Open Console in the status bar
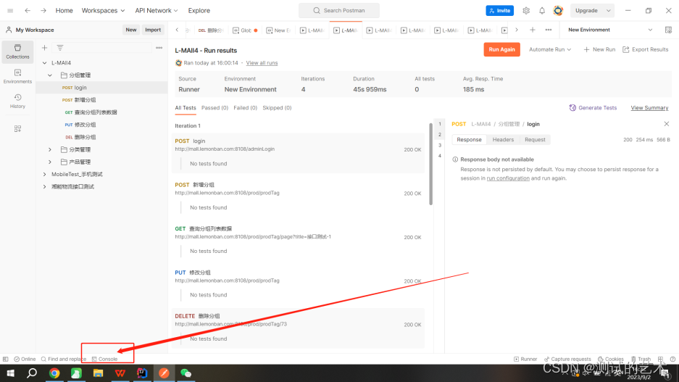679x382 pixels. (x=105, y=359)
